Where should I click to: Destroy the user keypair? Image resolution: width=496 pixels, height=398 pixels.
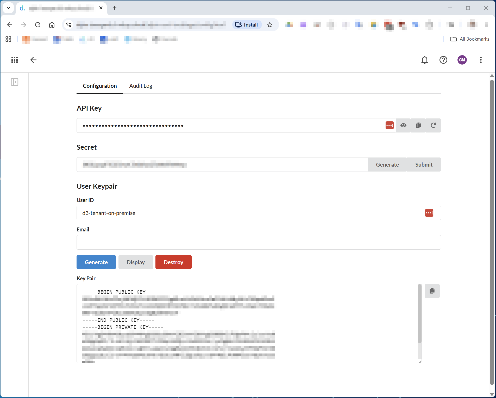click(173, 262)
